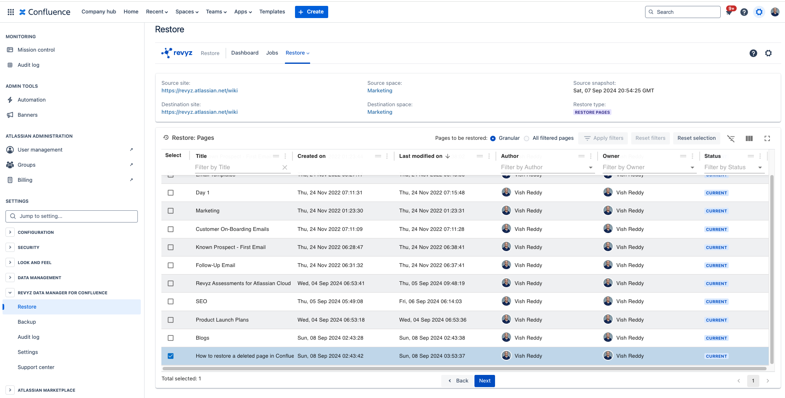Clear the Title filter with the X icon
The image size is (785, 398).
click(x=285, y=167)
